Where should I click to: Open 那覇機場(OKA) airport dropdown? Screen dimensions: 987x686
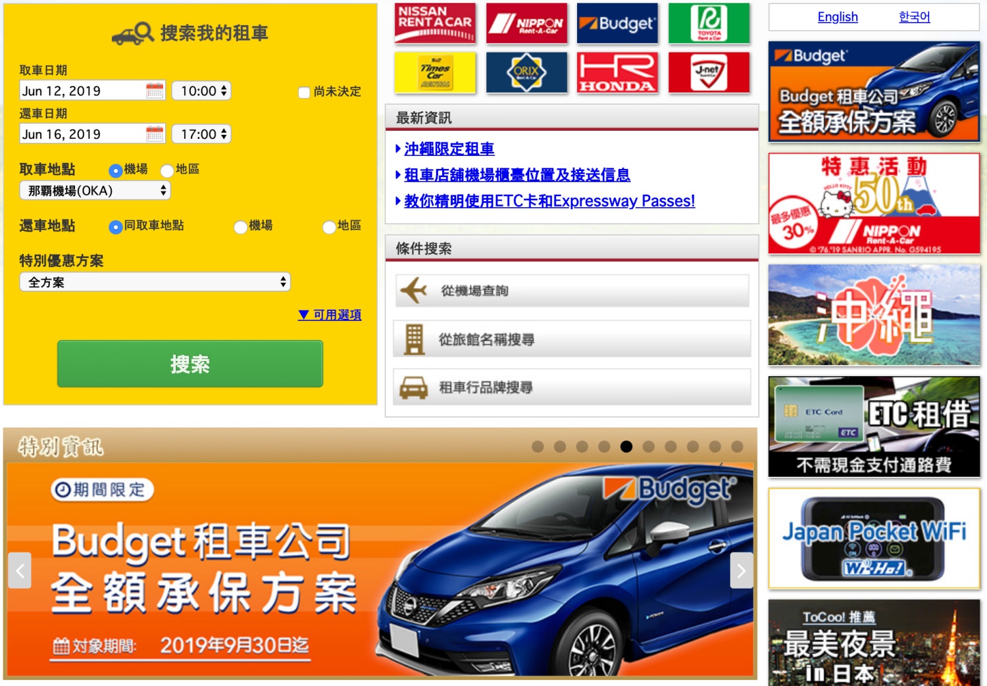coord(95,191)
